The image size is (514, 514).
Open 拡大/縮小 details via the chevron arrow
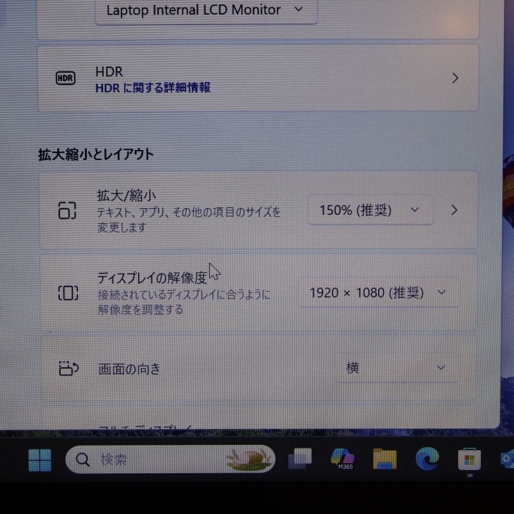coord(454,210)
